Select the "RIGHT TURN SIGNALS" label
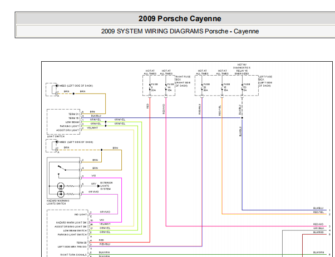Image resolution: width=335 pixels, height=257 pixels. tap(73, 255)
